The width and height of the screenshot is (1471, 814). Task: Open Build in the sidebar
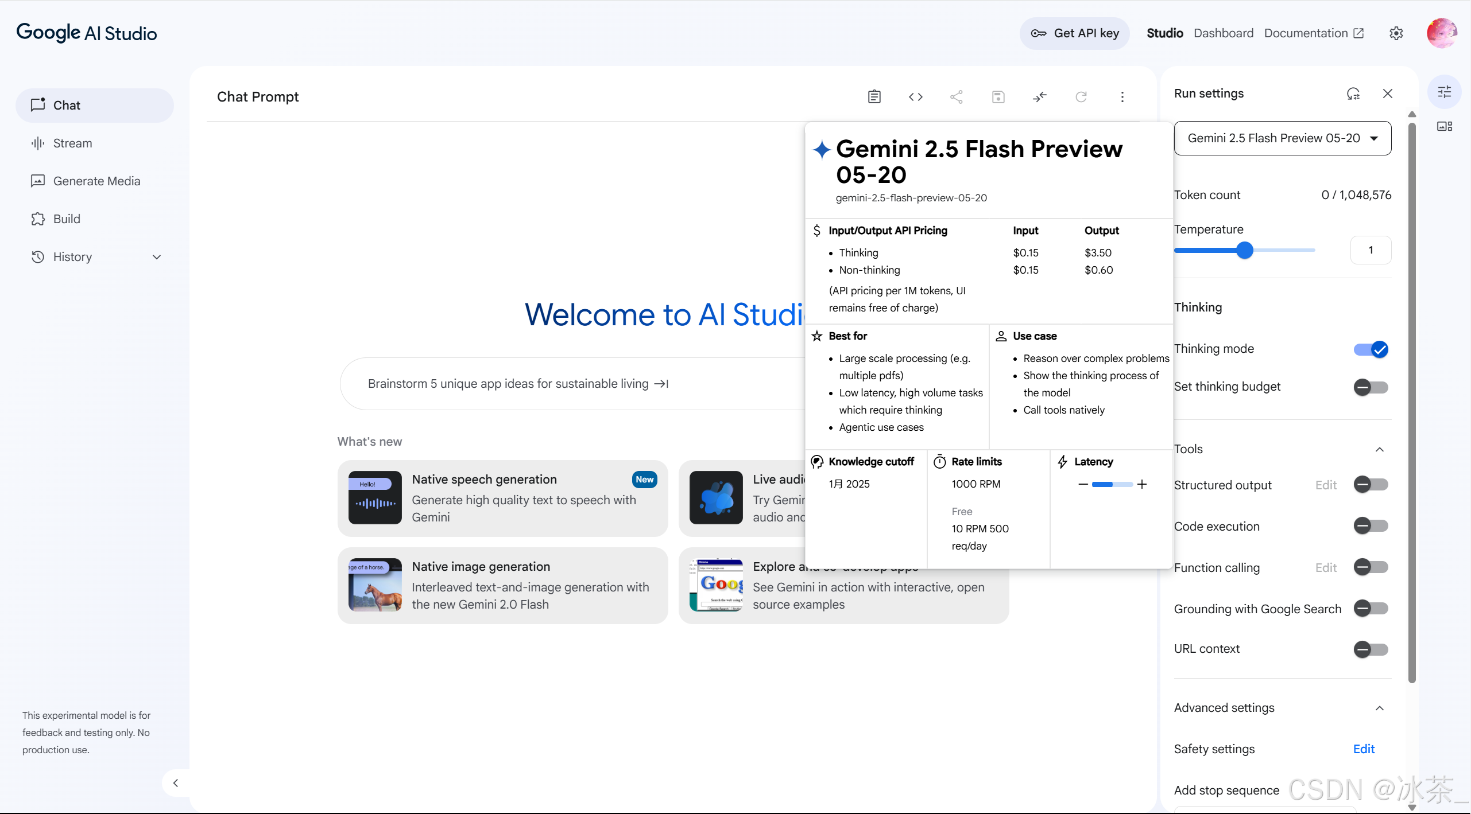pyautogui.click(x=95, y=219)
